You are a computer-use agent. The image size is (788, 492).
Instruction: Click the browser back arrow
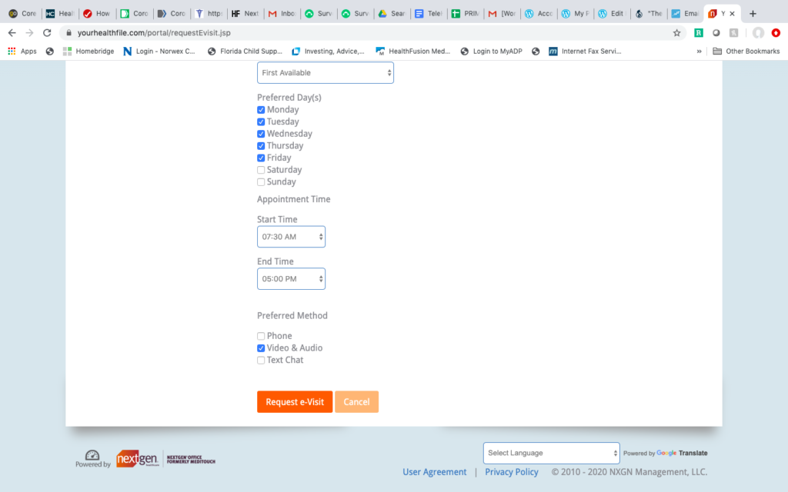click(x=12, y=33)
